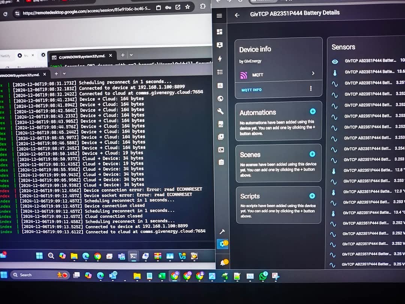Open the globe icon in Home Assistant sidebar

pyautogui.click(x=220, y=99)
